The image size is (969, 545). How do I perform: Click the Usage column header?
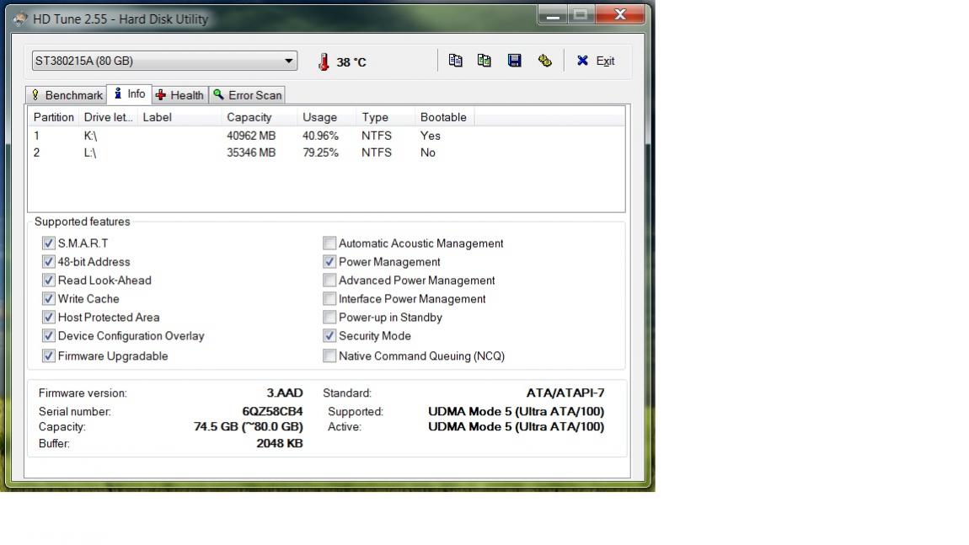coord(327,117)
